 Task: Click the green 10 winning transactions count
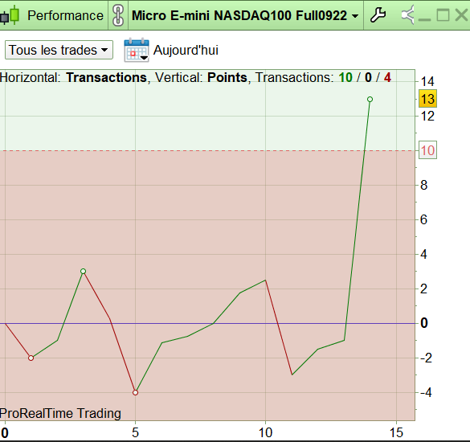[x=345, y=77]
